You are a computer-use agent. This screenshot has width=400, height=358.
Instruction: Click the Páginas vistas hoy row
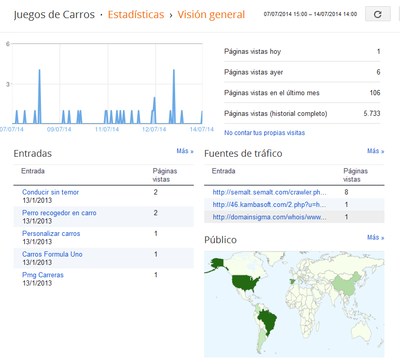pyautogui.click(x=302, y=51)
